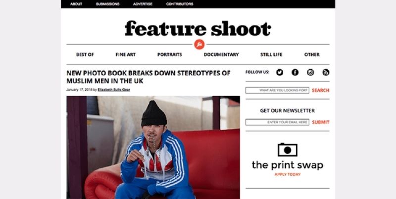Select the Still Life category
Image resolution: width=396 pixels, height=199 pixels.
point(271,54)
